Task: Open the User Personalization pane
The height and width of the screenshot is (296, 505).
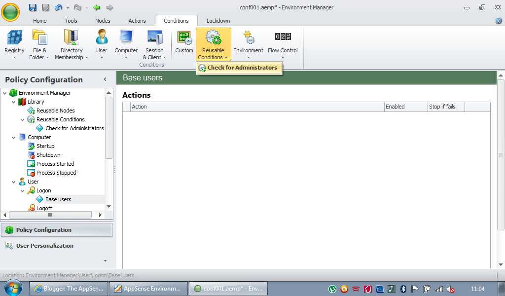Action: click(44, 246)
